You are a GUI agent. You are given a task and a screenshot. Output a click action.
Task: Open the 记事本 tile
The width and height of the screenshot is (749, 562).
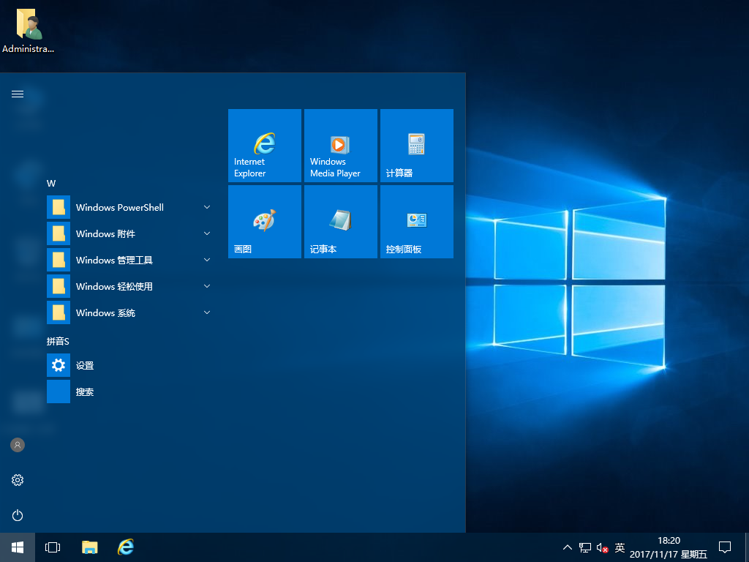340,221
